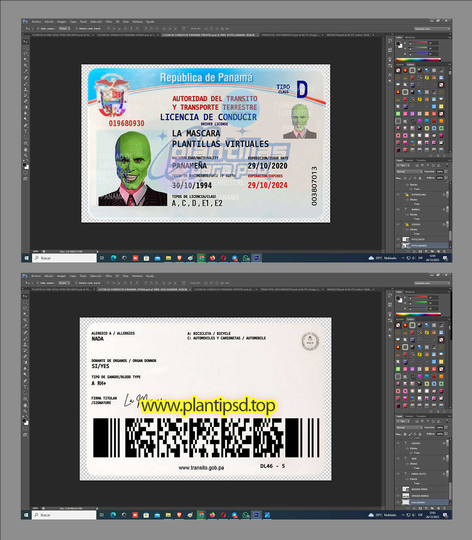Open Grupo dropdown in top options bar

click(x=65, y=28)
